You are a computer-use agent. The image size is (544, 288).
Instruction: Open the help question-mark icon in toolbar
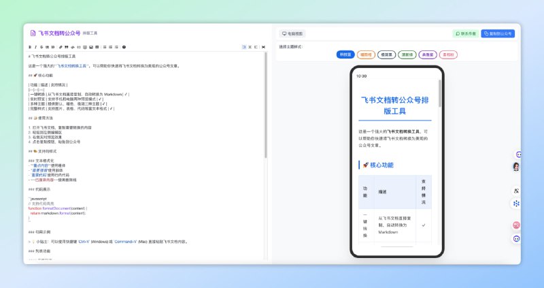tap(124, 47)
